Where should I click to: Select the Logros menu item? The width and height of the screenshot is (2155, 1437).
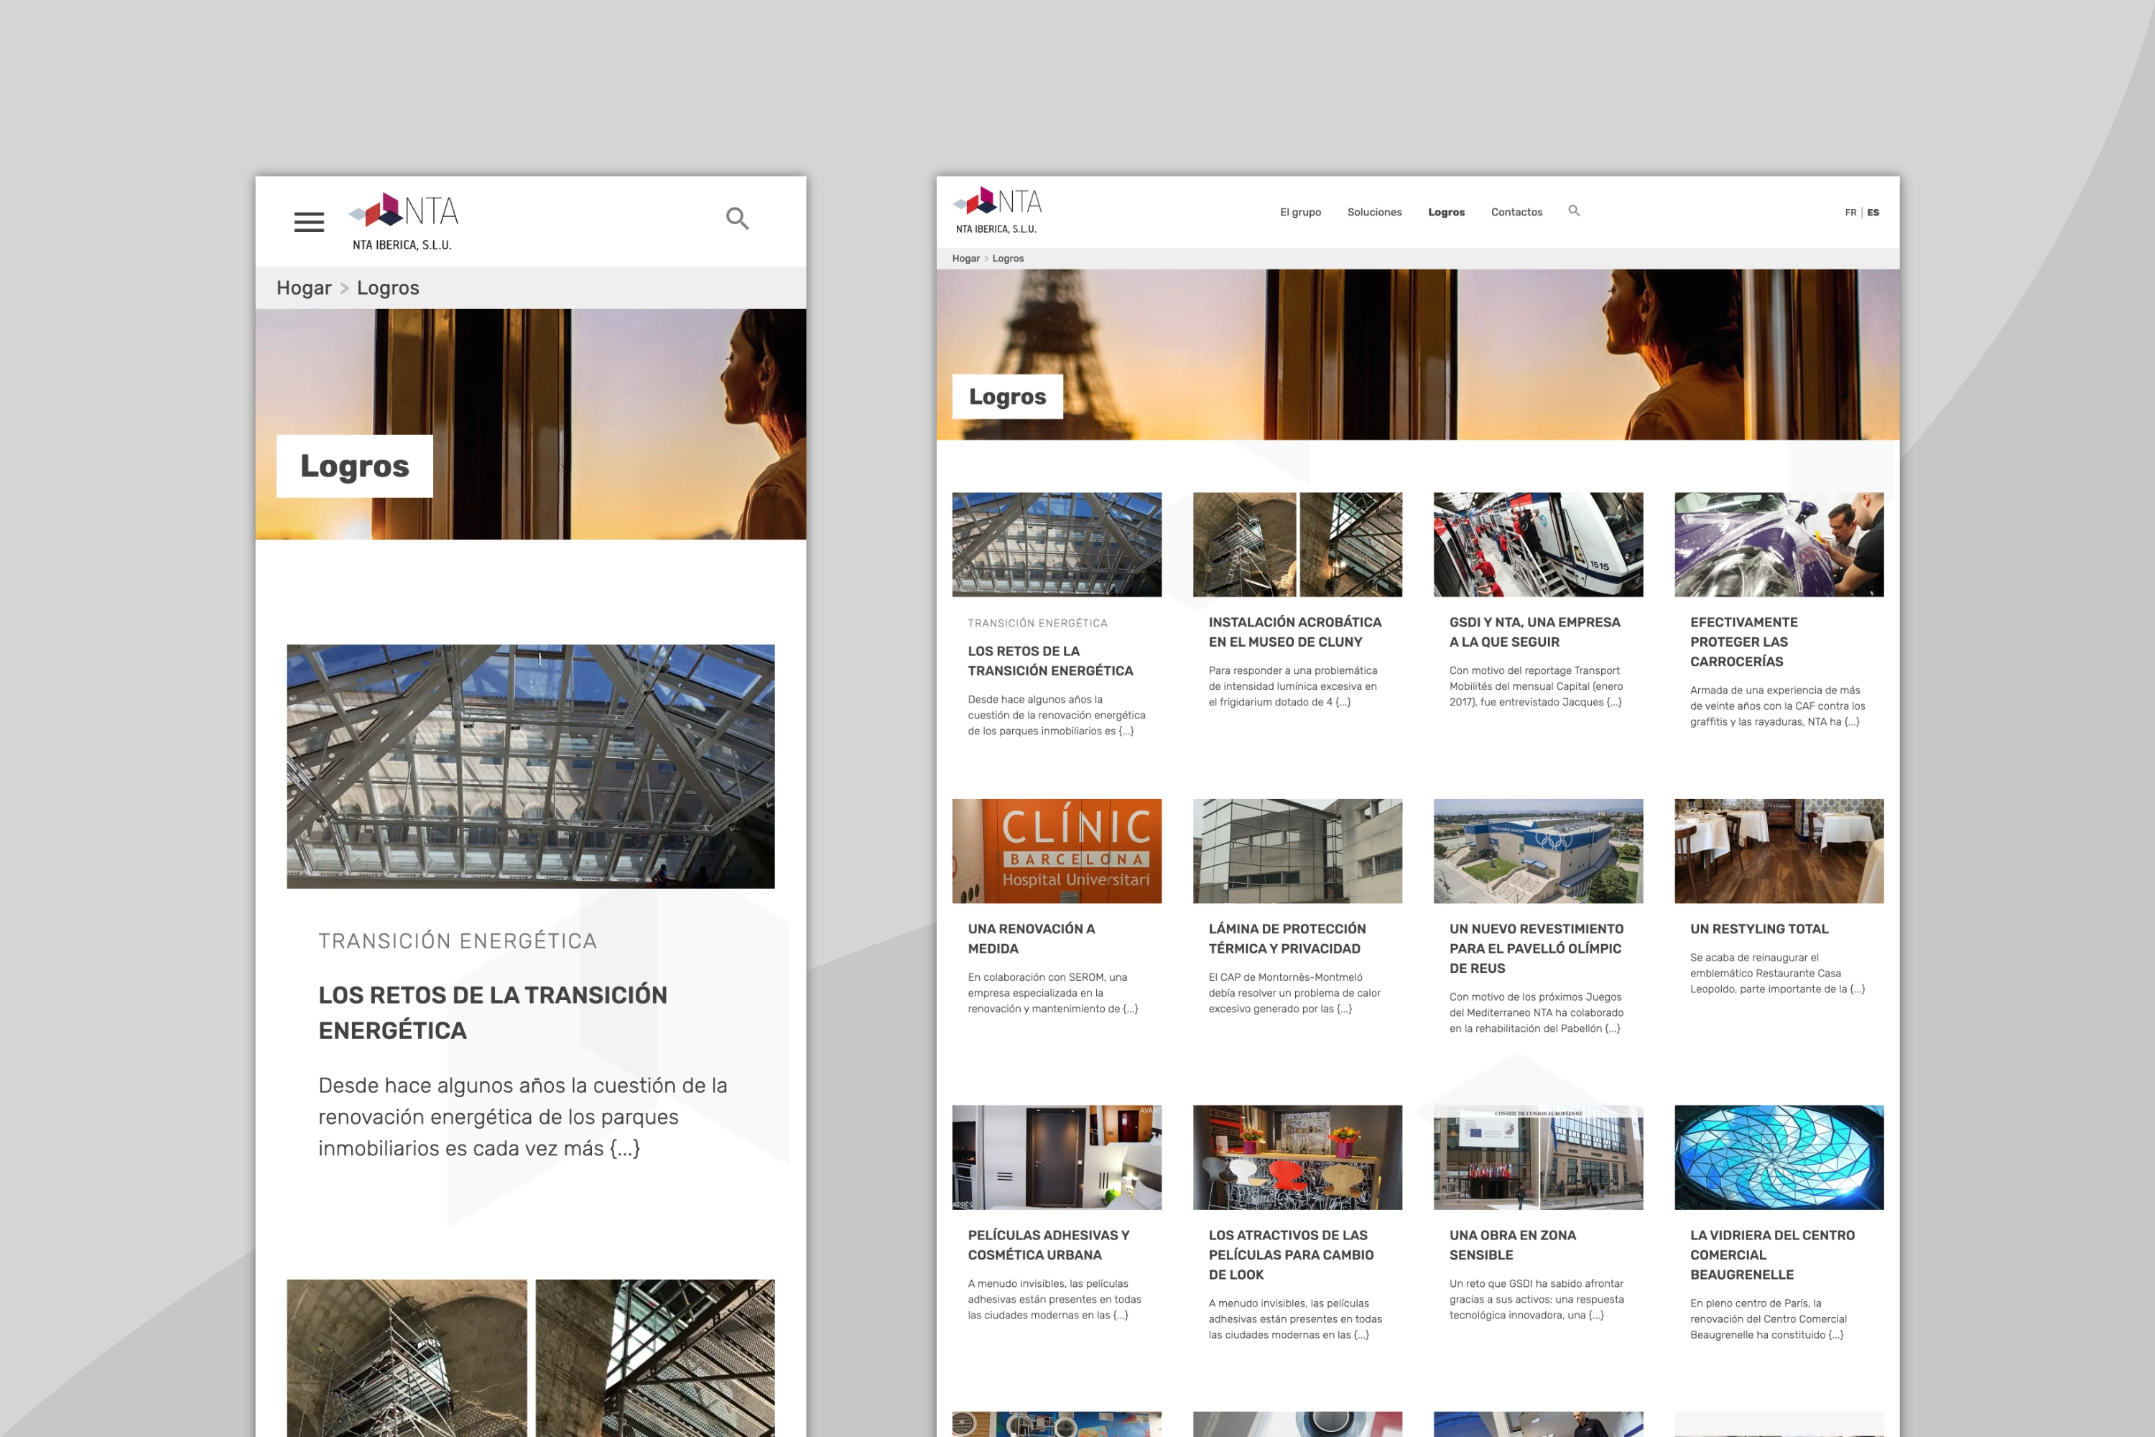coord(1446,212)
